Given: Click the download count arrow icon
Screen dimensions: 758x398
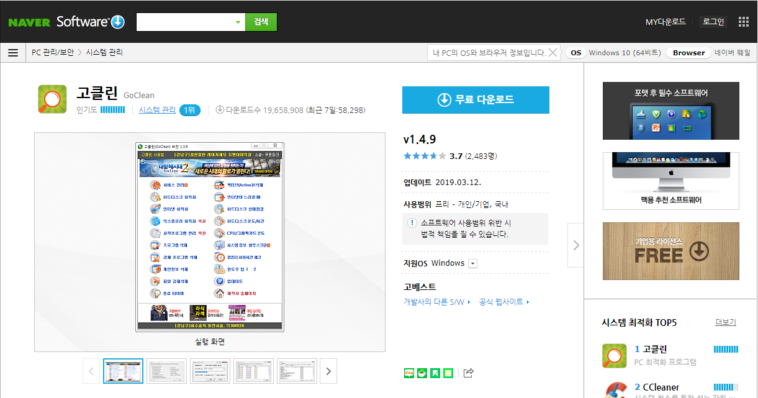Looking at the screenshot, I should click(220, 110).
